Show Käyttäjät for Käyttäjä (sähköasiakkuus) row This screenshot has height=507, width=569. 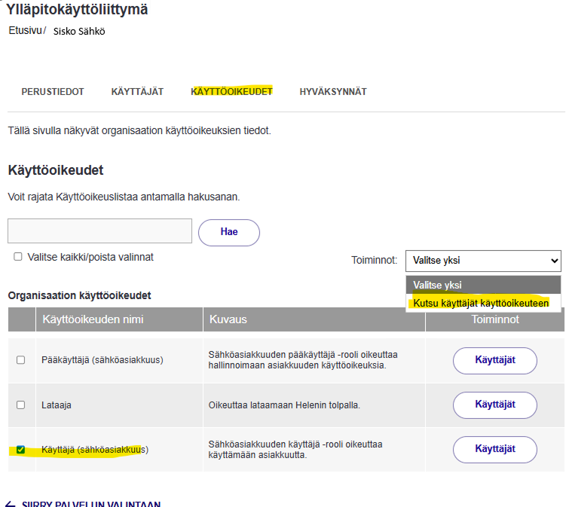pos(494,449)
